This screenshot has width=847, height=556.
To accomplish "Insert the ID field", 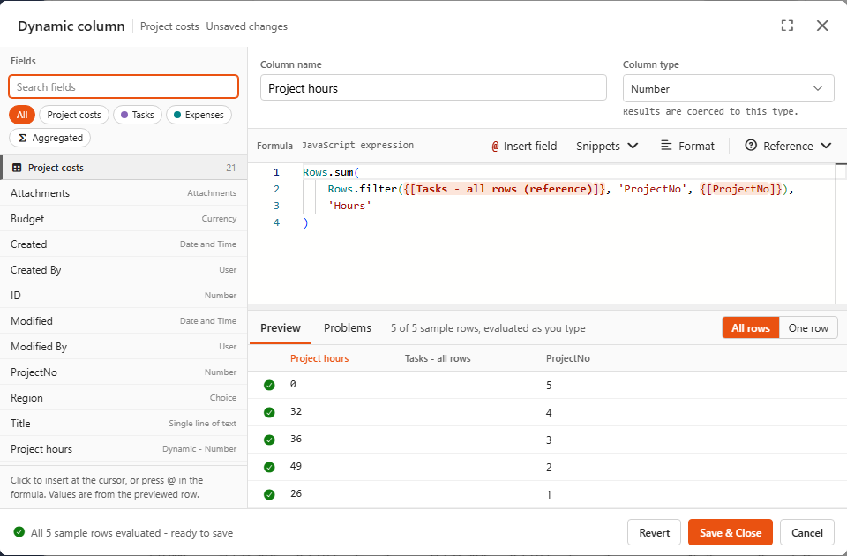I will [x=124, y=296].
